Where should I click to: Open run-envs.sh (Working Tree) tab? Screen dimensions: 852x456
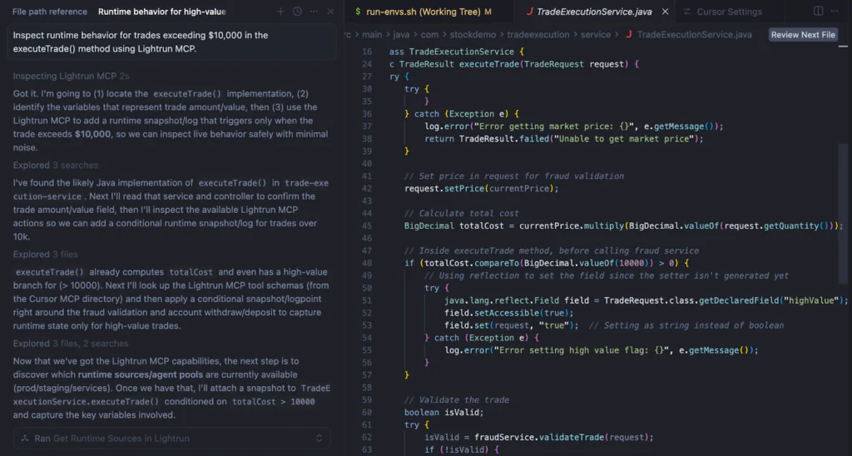[424, 12]
